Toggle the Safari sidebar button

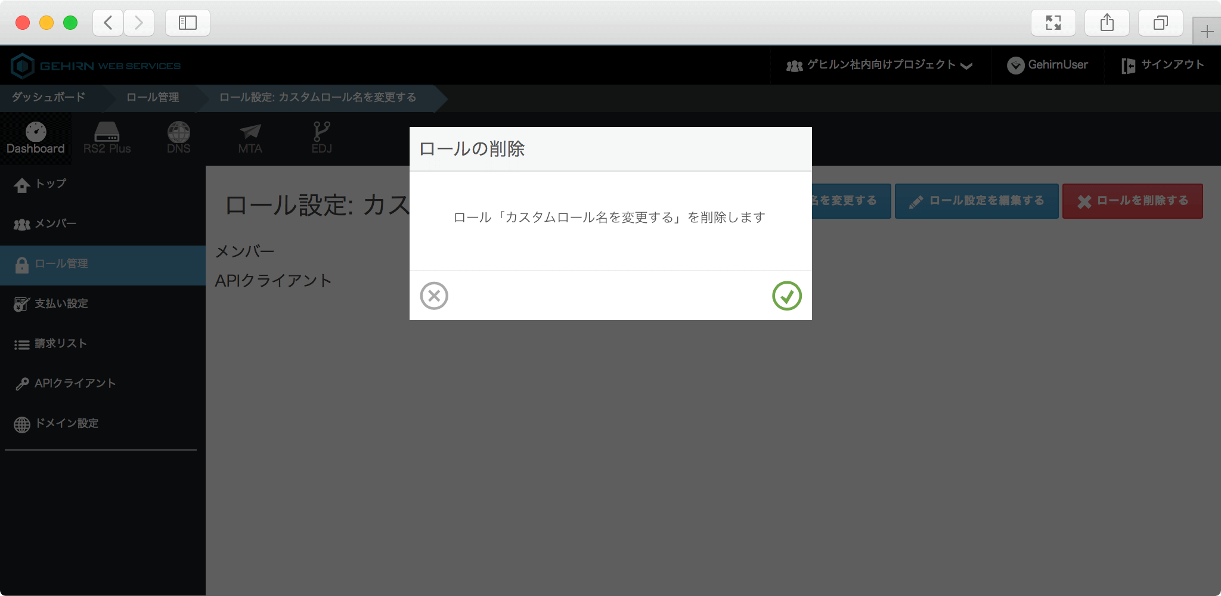[187, 23]
